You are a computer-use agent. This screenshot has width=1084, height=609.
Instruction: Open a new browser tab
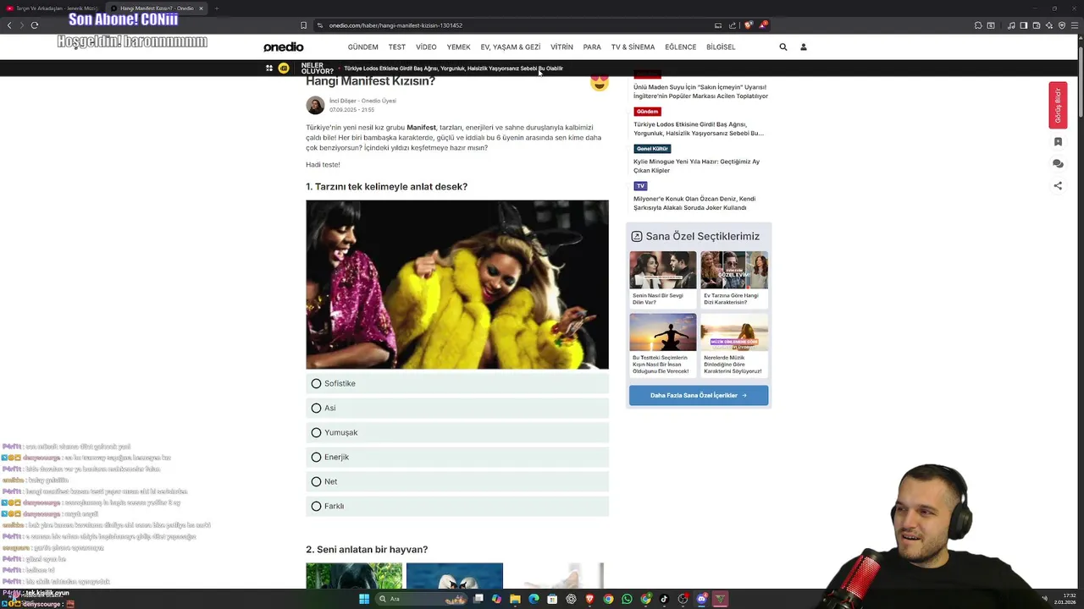[216, 8]
